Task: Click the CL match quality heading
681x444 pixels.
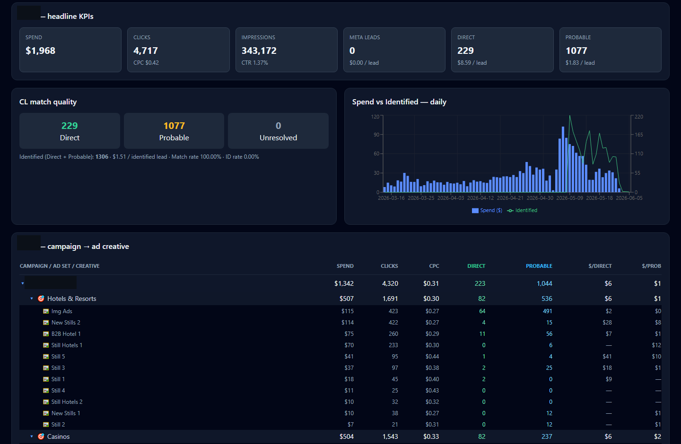Action: [48, 102]
